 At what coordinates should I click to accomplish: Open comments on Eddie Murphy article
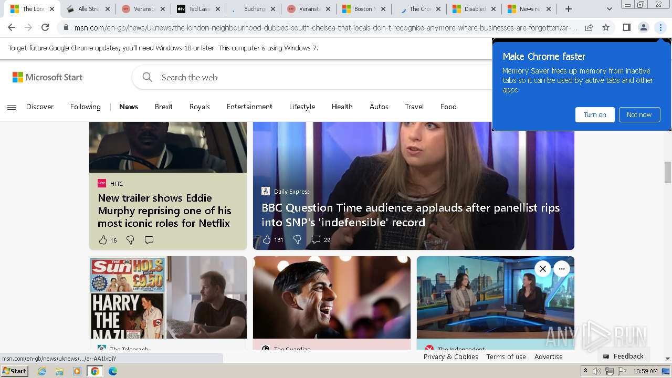[x=149, y=240]
